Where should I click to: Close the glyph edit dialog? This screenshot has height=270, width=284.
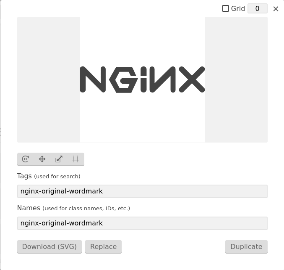[x=276, y=9]
